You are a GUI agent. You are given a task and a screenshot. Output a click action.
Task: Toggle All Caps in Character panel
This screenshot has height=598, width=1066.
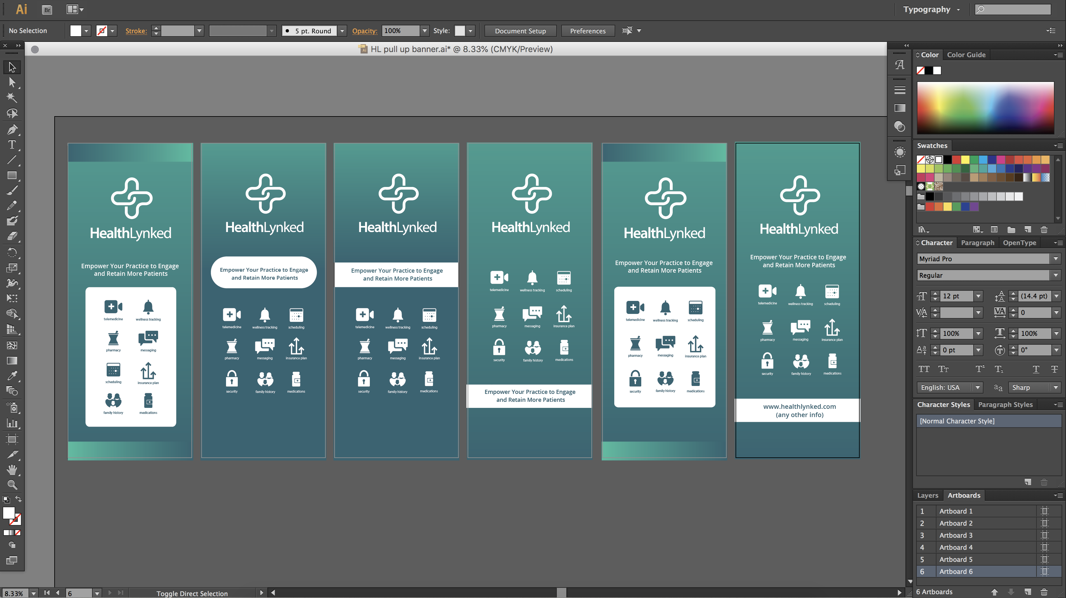(x=924, y=369)
